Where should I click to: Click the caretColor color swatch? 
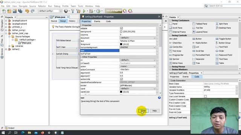121,92
